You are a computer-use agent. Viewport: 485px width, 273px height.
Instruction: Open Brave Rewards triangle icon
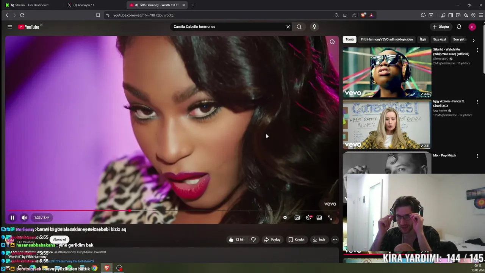click(x=371, y=15)
